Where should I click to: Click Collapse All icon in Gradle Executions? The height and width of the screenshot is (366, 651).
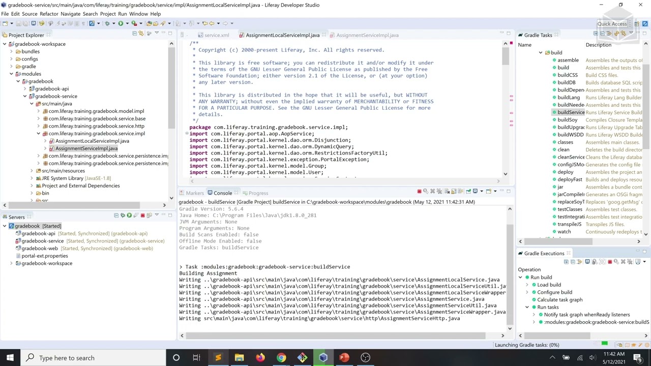click(x=573, y=262)
